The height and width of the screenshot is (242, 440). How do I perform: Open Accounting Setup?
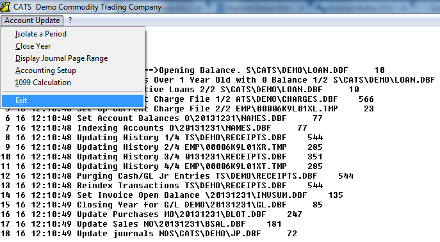[x=45, y=70]
